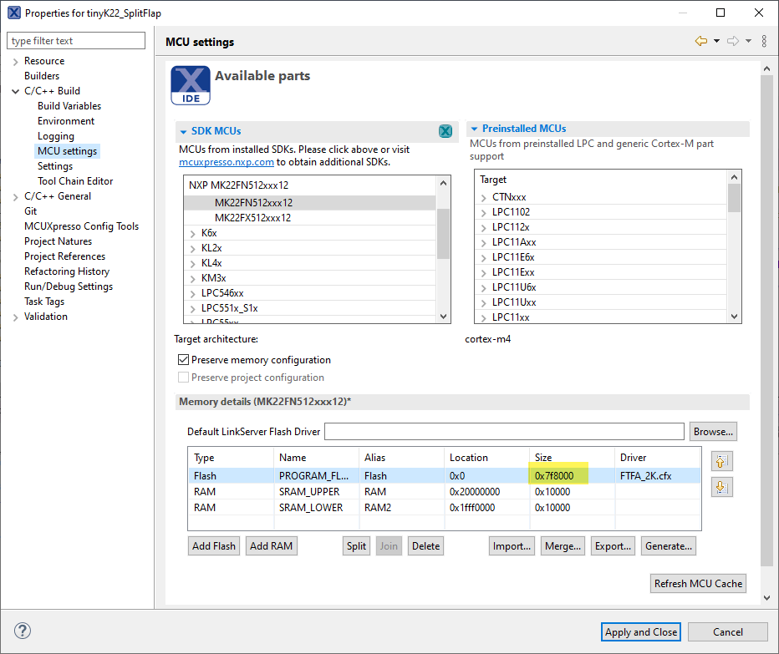Move memory row up with arrow icon

[722, 460]
